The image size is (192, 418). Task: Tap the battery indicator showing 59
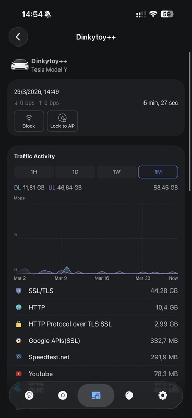167,14
